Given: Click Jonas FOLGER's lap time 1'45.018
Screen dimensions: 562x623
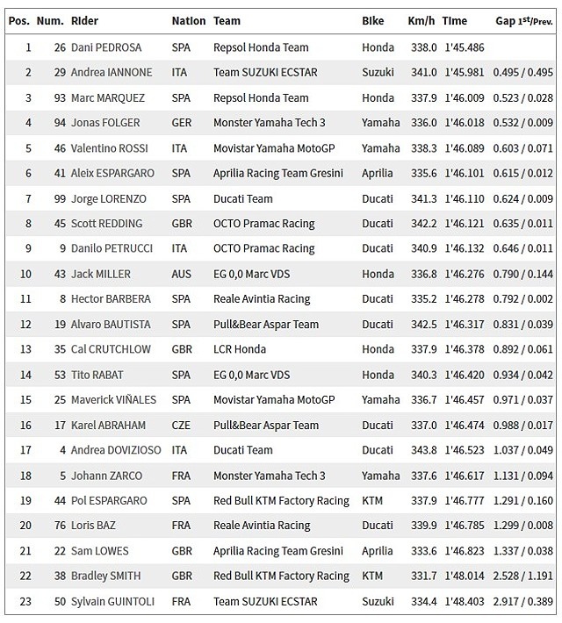Looking at the screenshot, I should (460, 124).
